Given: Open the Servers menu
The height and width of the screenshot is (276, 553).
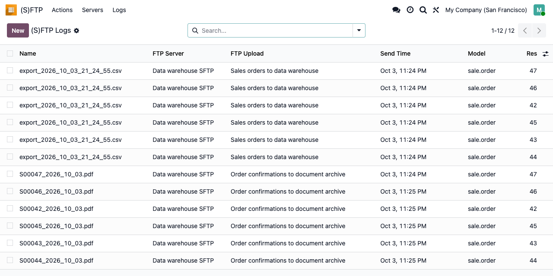Looking at the screenshot, I should click(x=92, y=10).
